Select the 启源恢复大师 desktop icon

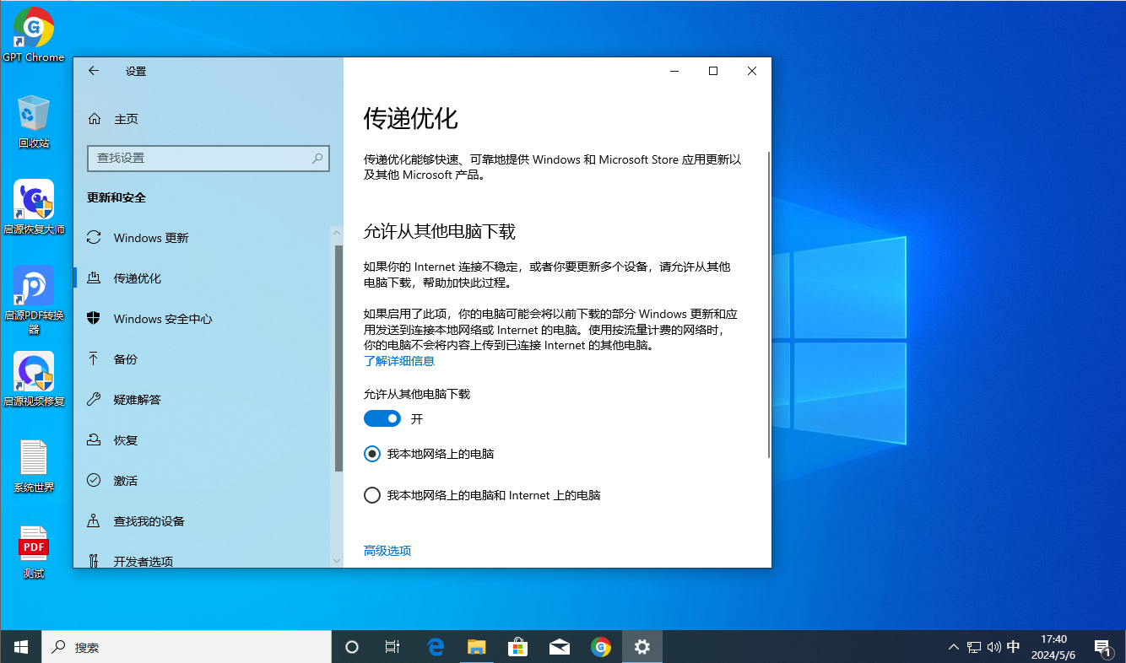(34, 207)
